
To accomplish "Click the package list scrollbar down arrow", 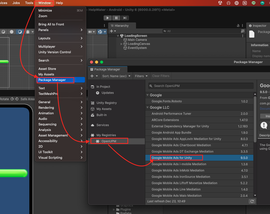I will pyautogui.click(x=255, y=195).
